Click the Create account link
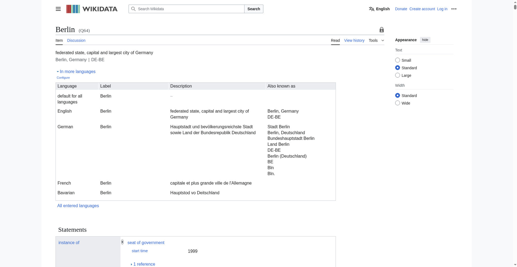This screenshot has height=267, width=517. tap(422, 9)
